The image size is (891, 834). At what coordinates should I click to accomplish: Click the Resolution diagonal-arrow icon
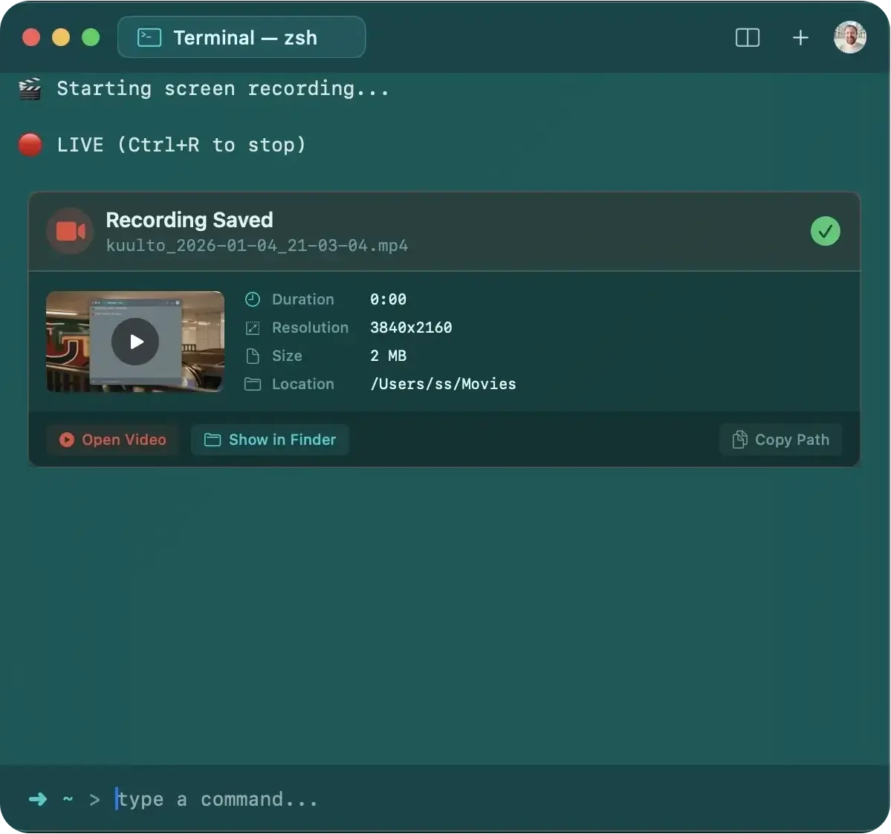252,328
